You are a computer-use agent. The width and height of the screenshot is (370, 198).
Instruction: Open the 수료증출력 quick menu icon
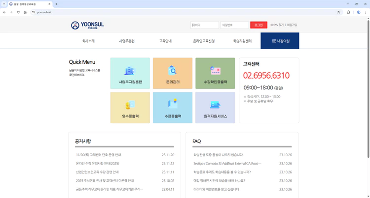pos(172,108)
